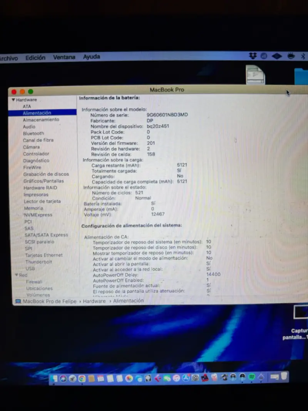
Task: Select Firewall under Red in sidebar
Action: coord(34,282)
